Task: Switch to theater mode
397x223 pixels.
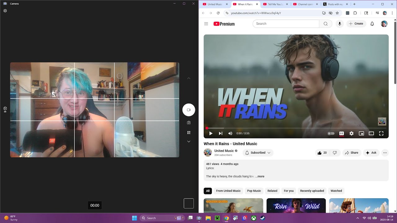Action: [371, 133]
